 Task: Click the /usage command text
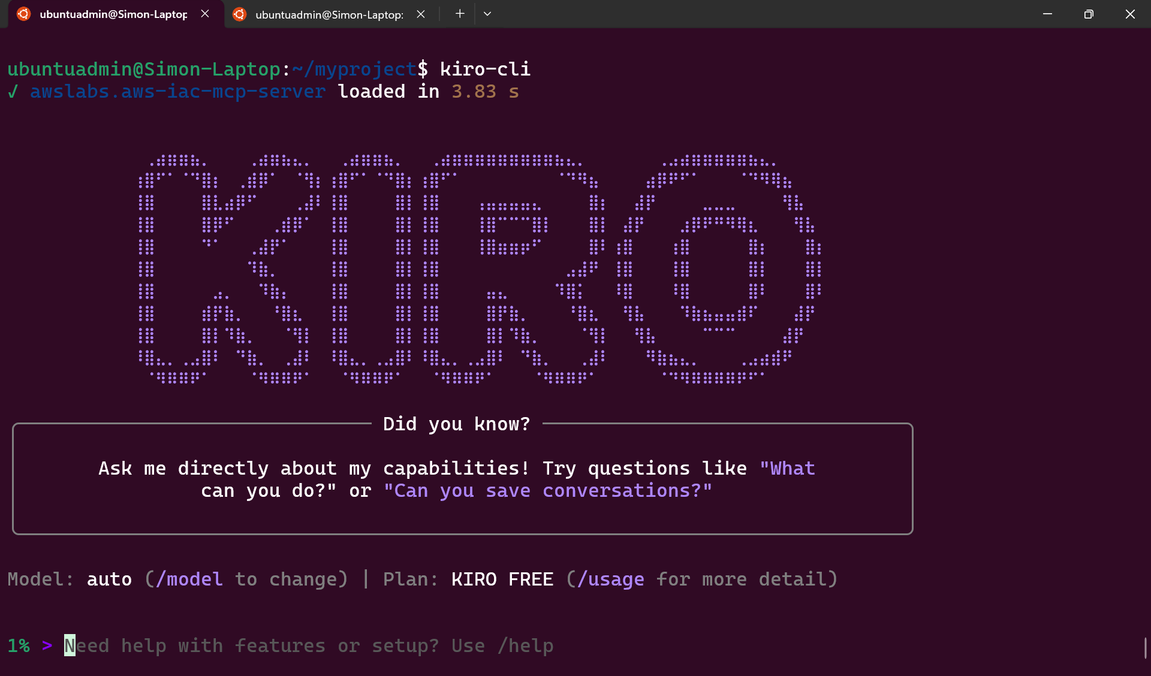(x=610, y=580)
